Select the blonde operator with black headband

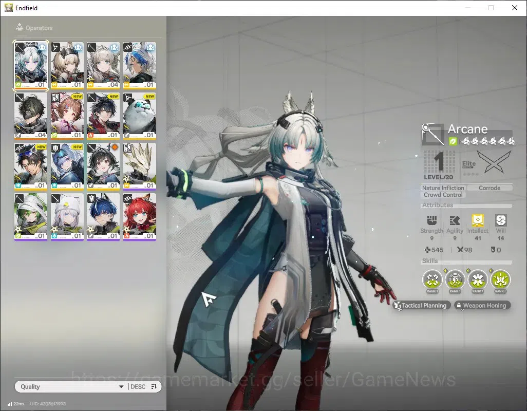pyautogui.click(x=67, y=66)
